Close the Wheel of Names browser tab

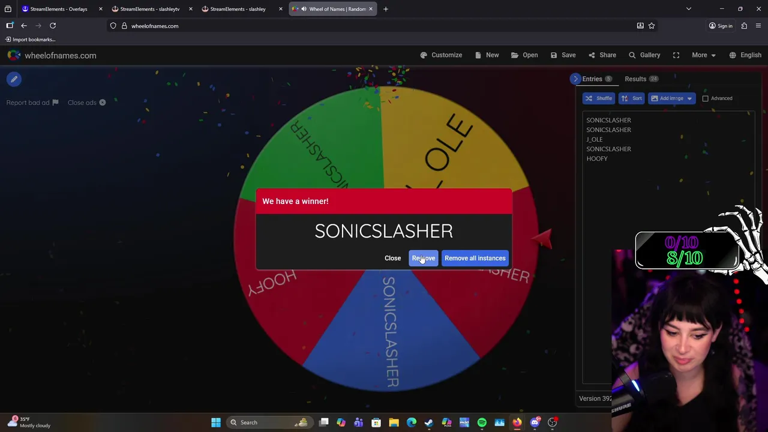tap(370, 9)
